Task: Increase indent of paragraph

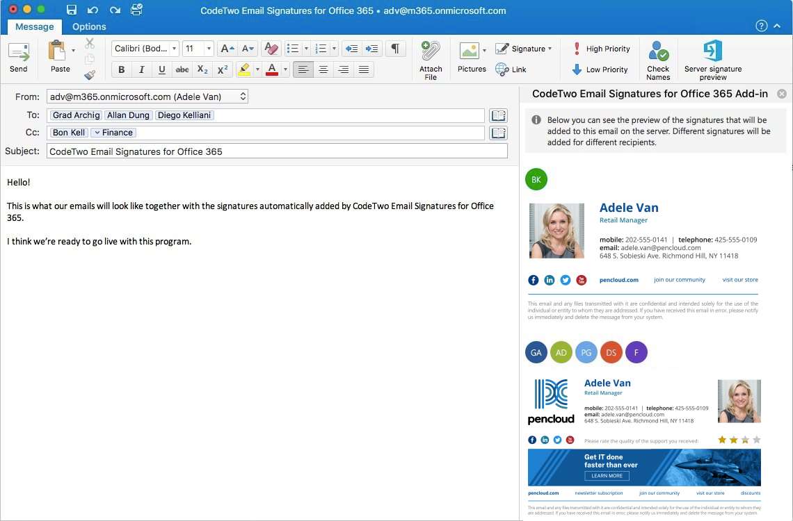Action: coord(371,49)
